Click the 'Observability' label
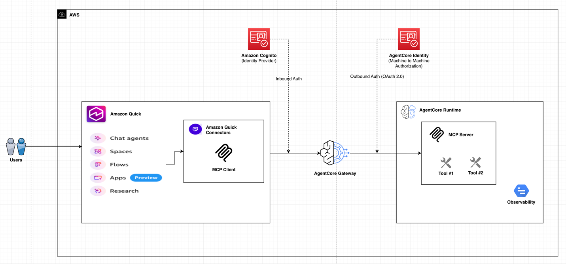The height and width of the screenshot is (264, 566). click(x=521, y=202)
